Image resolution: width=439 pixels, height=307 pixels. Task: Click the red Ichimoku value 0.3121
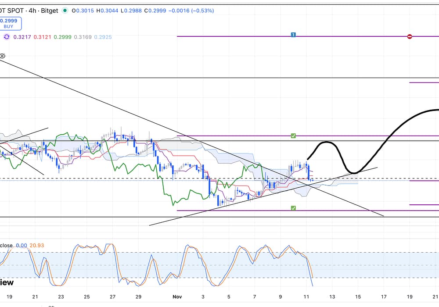coord(42,37)
